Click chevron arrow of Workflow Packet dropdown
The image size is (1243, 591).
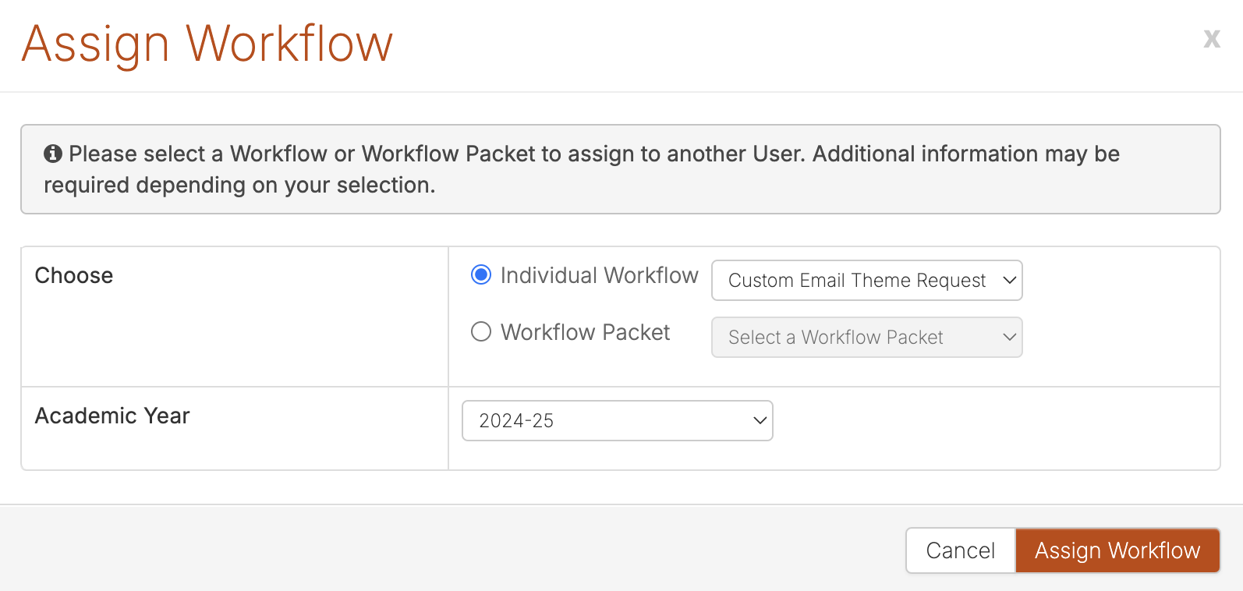pos(1009,337)
